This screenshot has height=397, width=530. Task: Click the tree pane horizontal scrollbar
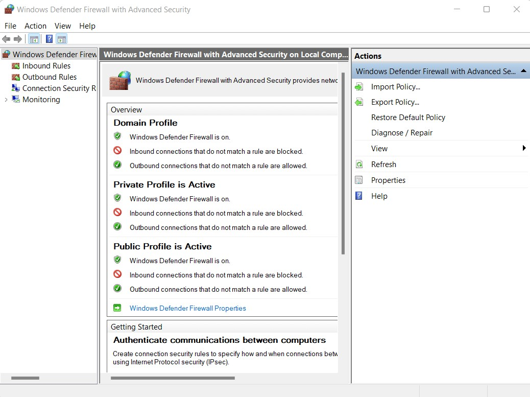click(25, 378)
